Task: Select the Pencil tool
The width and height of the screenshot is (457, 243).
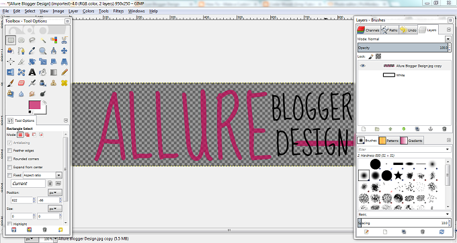Action: point(65,72)
